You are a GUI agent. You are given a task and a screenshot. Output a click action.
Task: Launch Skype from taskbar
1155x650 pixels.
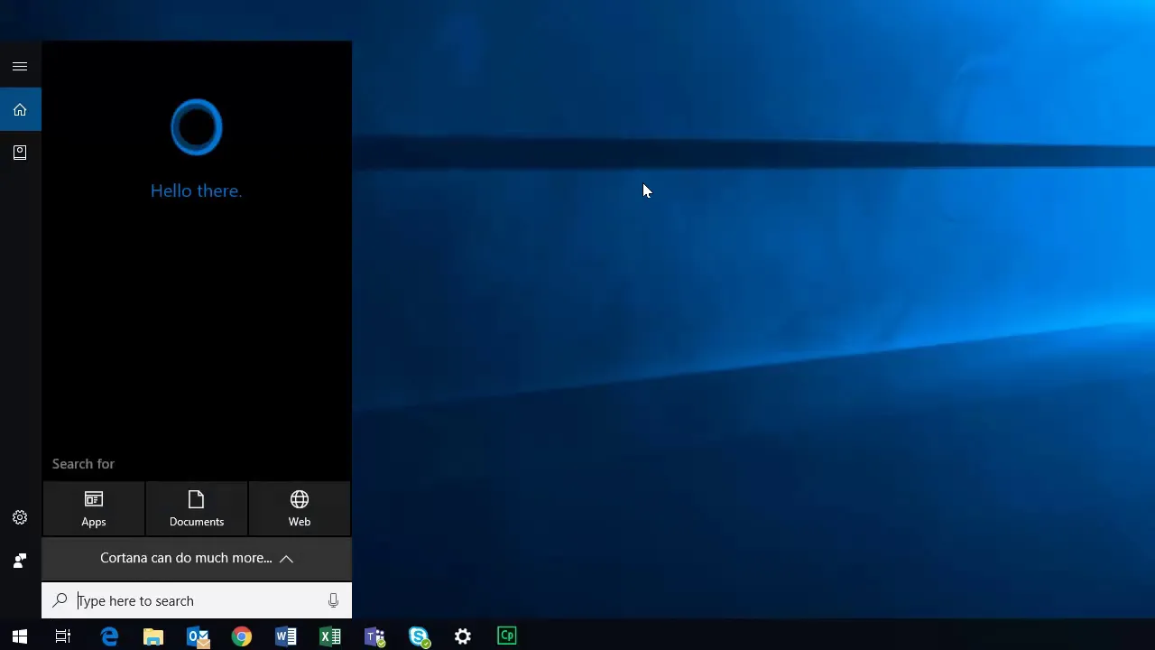pyautogui.click(x=419, y=636)
